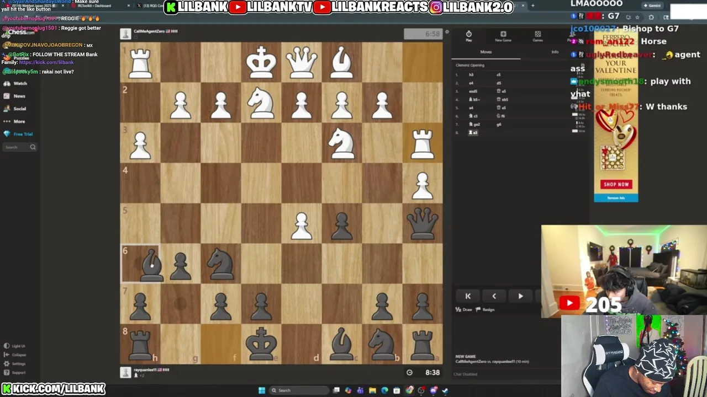The height and width of the screenshot is (397, 707).
Task: Select the black king on the bottom row
Action: [x=261, y=344]
